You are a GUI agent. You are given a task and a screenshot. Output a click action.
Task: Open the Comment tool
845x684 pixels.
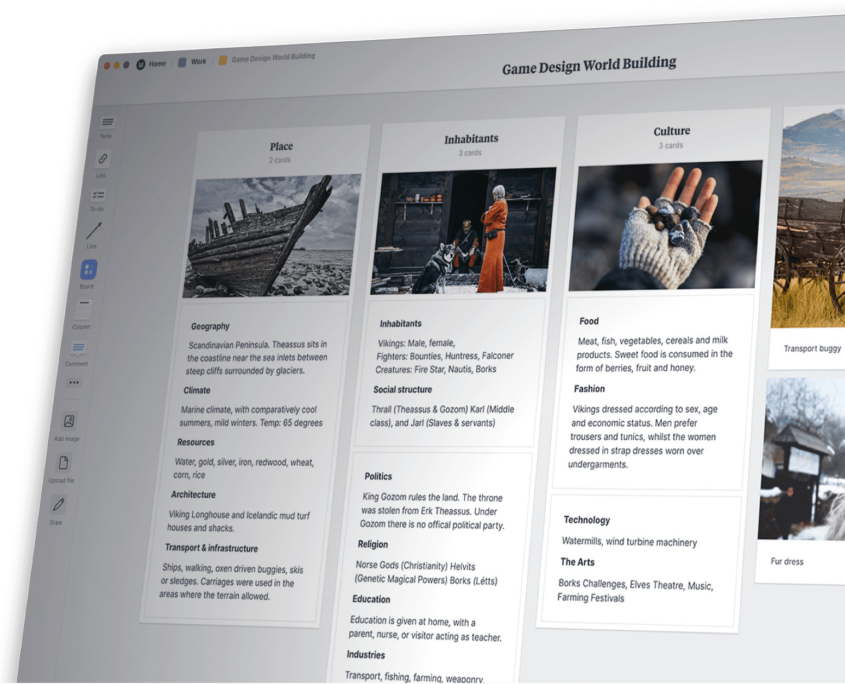[x=78, y=347]
